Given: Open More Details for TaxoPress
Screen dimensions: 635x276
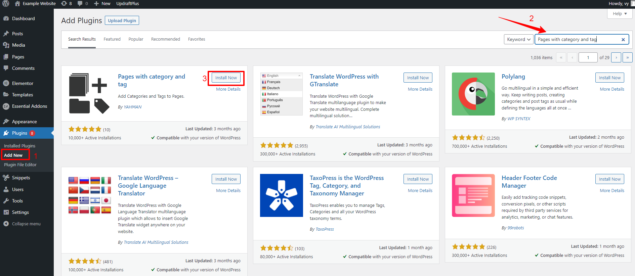Looking at the screenshot, I should click(x=420, y=190).
